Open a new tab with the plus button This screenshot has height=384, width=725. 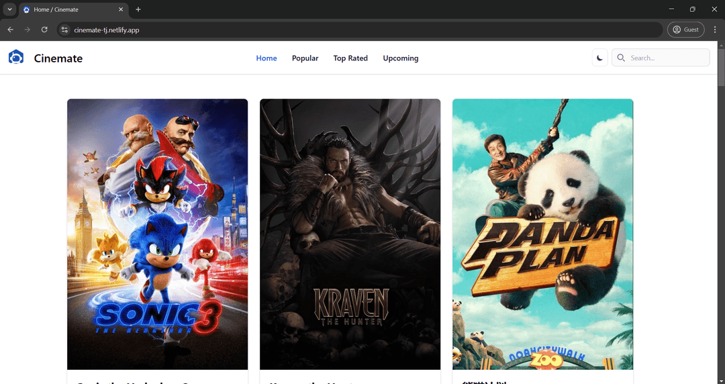pos(138,9)
